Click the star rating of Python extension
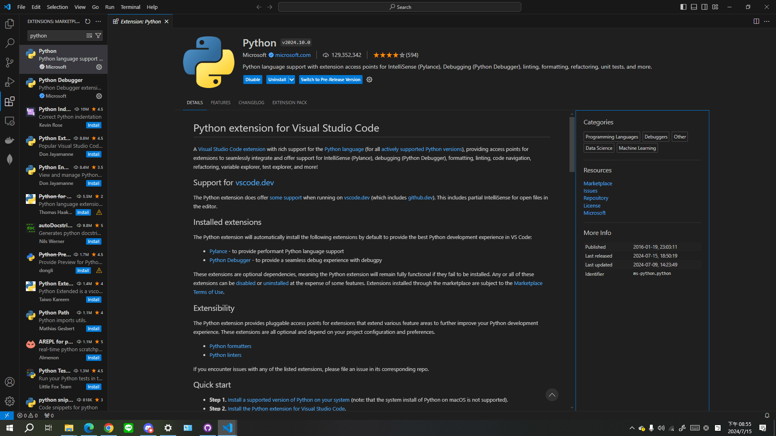This screenshot has height=436, width=776. [396, 55]
